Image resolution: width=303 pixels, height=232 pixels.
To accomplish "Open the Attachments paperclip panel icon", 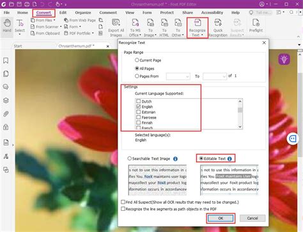I will coord(6,114).
